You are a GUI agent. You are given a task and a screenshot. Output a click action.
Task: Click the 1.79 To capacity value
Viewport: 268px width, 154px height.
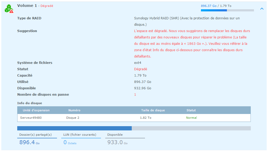pyautogui.click(x=140, y=75)
